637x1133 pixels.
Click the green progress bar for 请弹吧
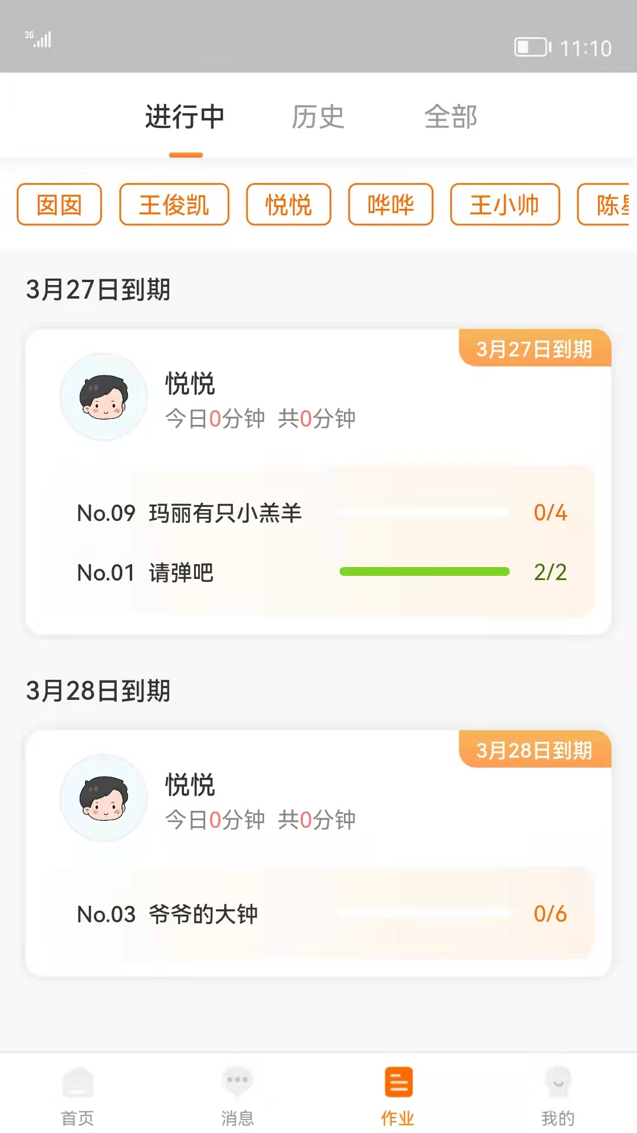pos(424,571)
